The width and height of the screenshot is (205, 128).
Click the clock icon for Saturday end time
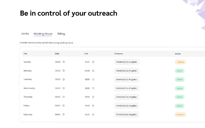[93, 114]
